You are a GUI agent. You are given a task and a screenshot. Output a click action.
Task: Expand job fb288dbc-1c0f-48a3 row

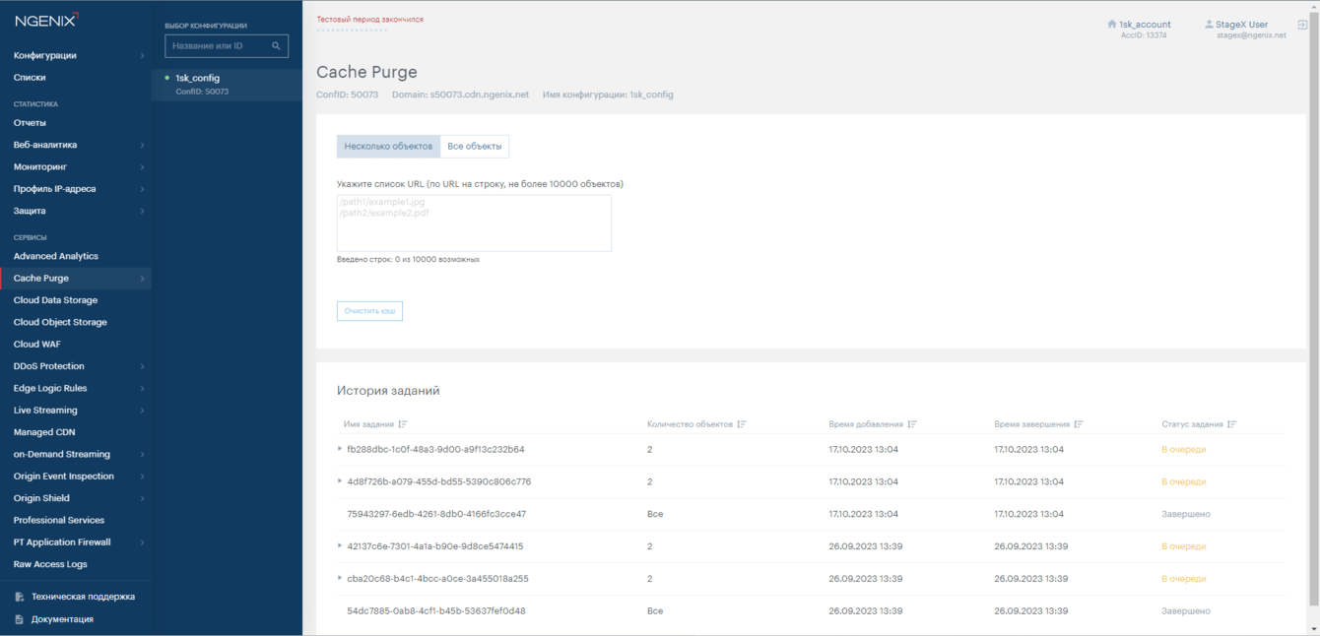tap(340, 449)
